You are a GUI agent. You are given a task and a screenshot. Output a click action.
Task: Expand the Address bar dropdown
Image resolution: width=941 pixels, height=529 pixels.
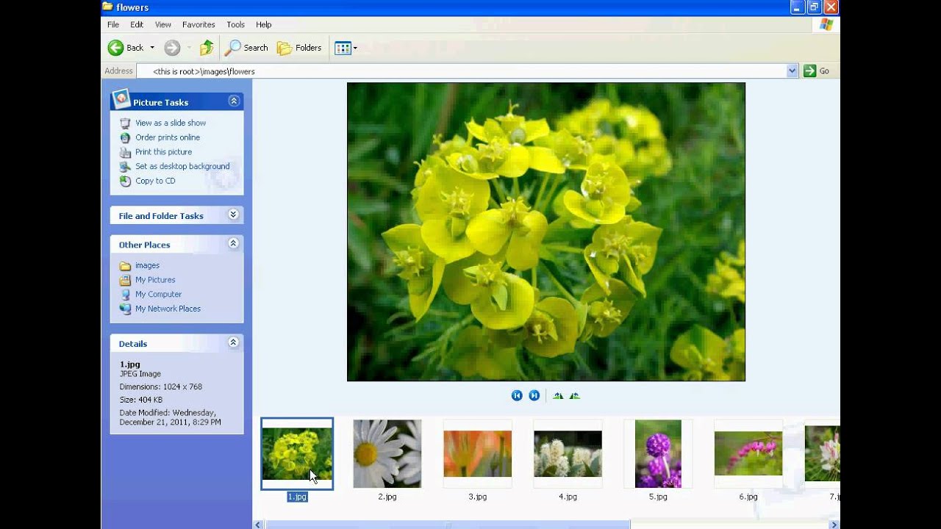[x=792, y=71]
